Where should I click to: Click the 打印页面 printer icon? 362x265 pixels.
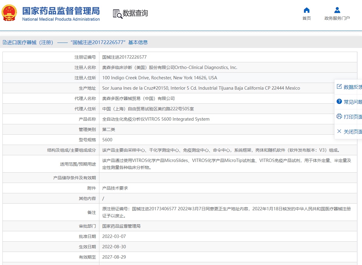click(339, 116)
